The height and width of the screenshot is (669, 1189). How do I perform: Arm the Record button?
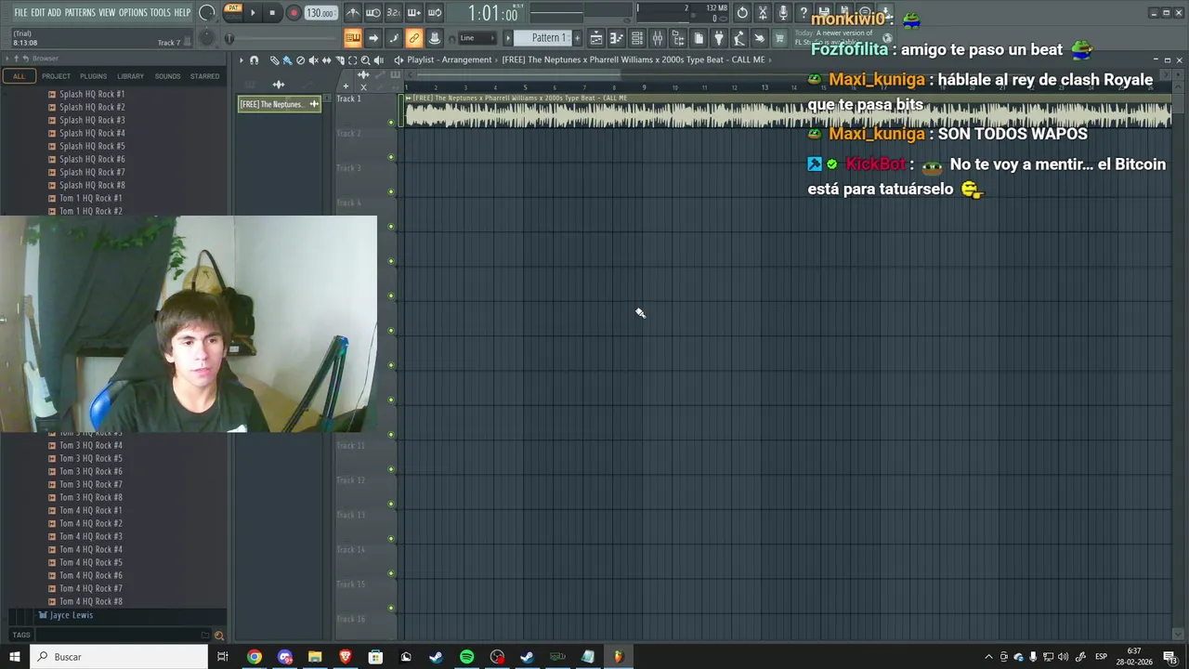(x=294, y=12)
